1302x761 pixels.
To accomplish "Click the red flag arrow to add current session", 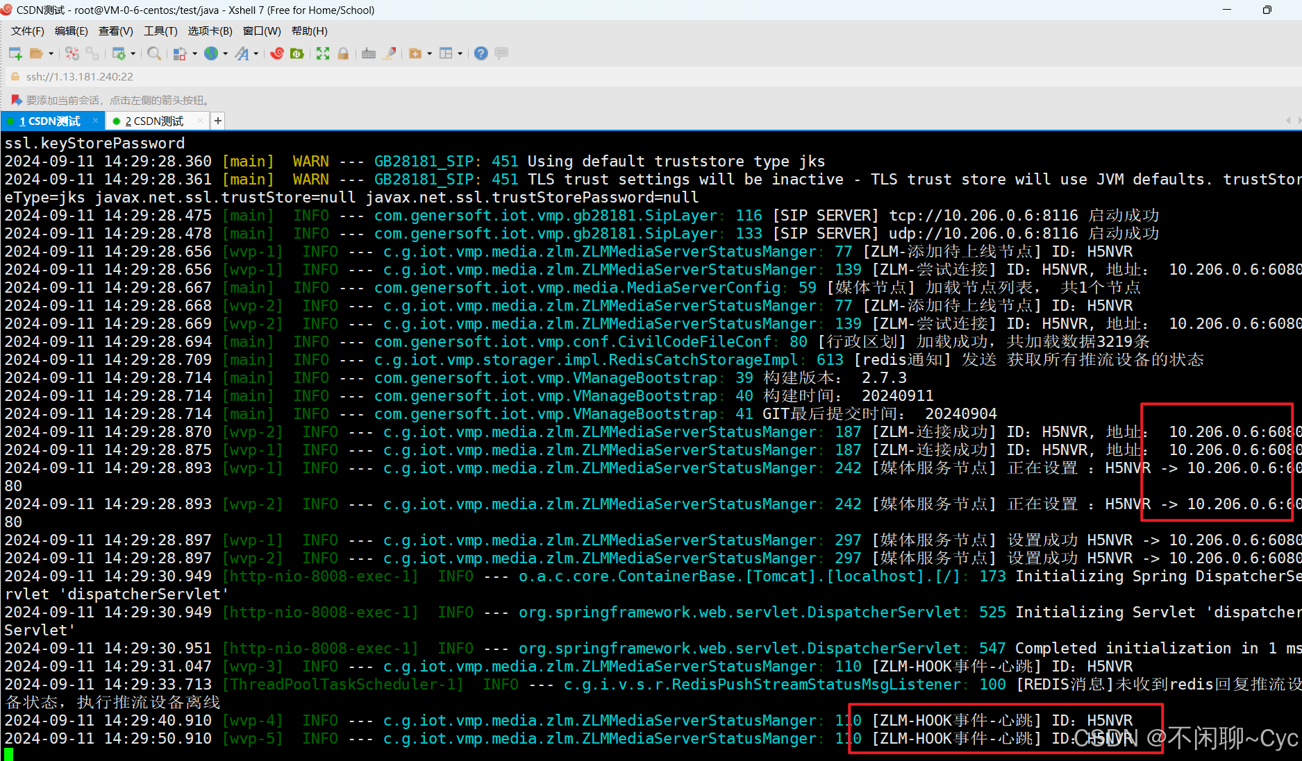I will click(x=16, y=100).
